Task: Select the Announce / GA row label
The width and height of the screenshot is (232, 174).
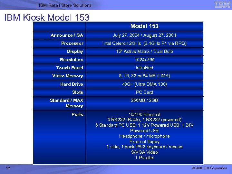Action: click(67, 35)
